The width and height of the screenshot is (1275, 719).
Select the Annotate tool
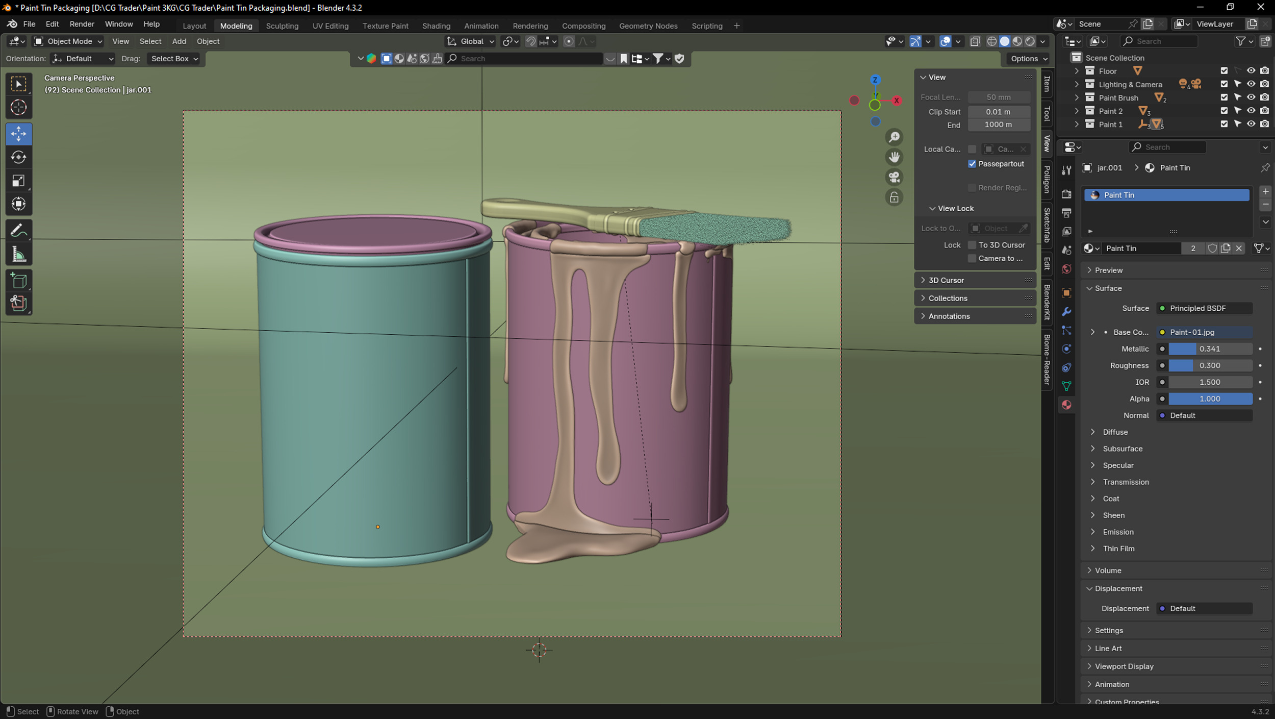tap(19, 231)
